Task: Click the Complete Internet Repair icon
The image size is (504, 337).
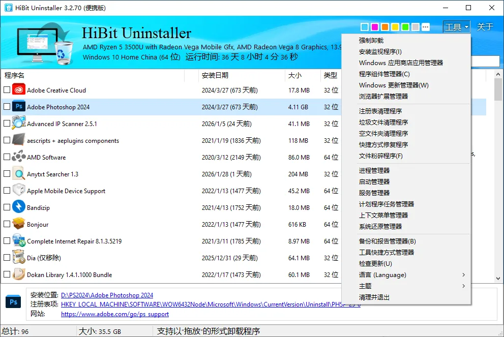Action: click(x=19, y=240)
